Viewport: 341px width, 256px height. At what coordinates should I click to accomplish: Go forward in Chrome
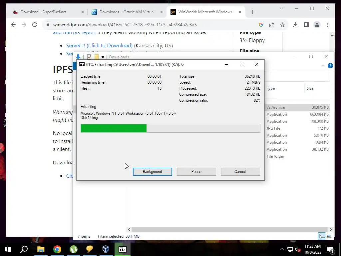click(x=24, y=25)
